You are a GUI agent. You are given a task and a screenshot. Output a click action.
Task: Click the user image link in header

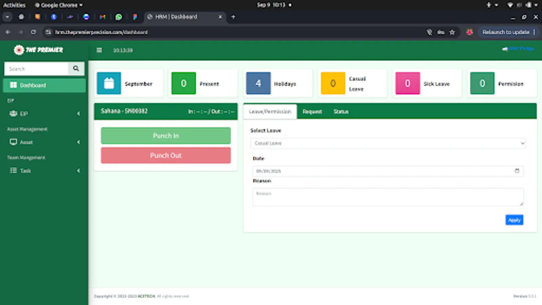(518, 49)
